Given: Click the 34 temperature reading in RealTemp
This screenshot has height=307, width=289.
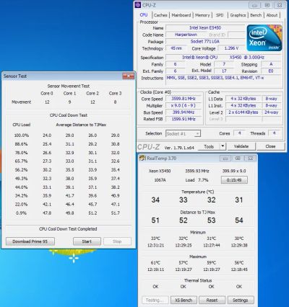Looking at the screenshot, I should 155,200.
